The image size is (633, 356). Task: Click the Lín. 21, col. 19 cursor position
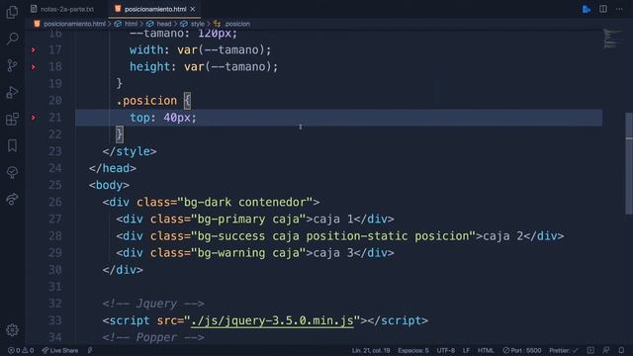pyautogui.click(x=371, y=350)
